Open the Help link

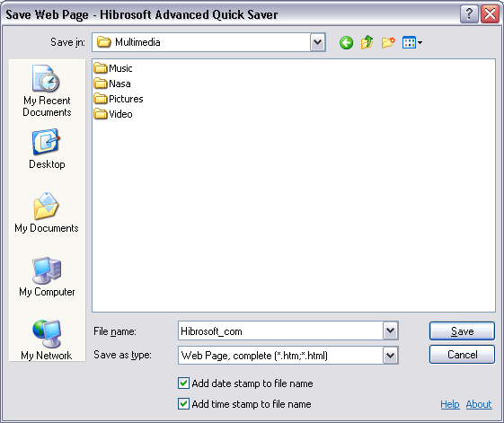[450, 404]
